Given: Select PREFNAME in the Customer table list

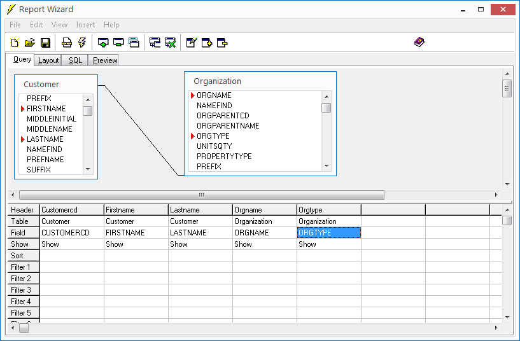Looking at the screenshot, I should tap(45, 160).
